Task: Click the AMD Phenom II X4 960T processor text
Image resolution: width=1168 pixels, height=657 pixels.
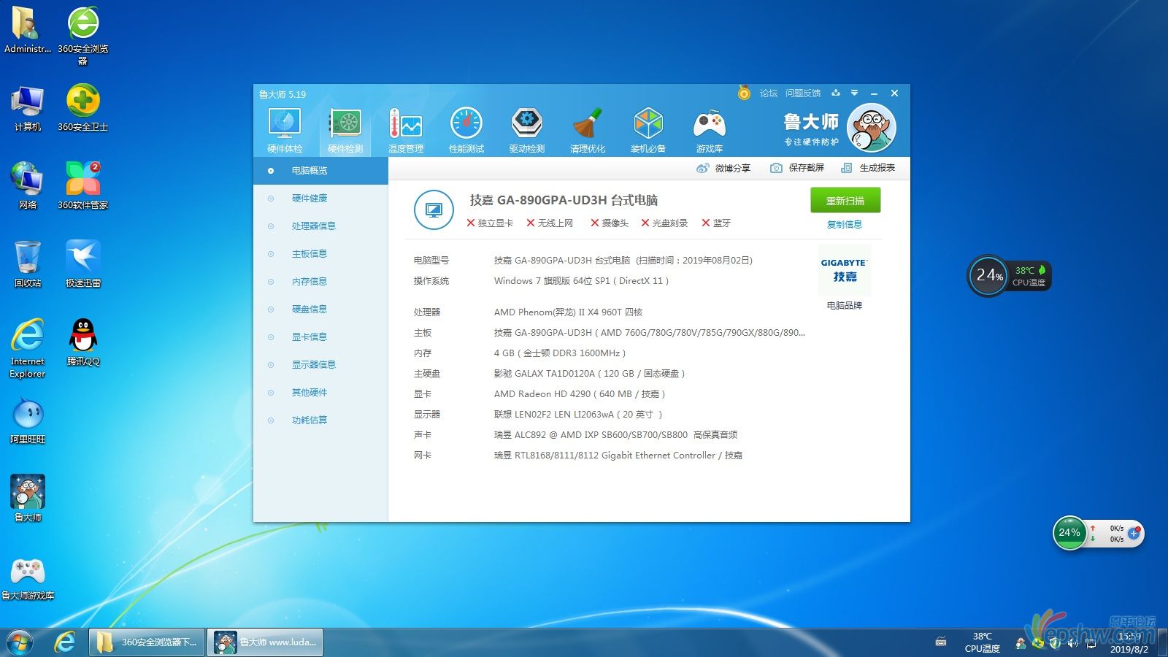Action: 568,312
